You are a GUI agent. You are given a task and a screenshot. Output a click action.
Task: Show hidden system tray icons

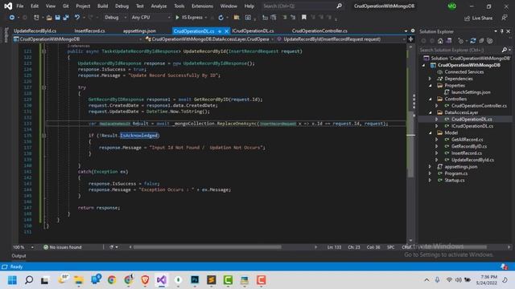(426, 280)
